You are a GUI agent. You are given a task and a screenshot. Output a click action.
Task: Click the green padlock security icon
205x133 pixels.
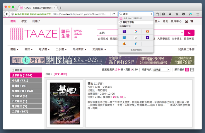coord(16,14)
